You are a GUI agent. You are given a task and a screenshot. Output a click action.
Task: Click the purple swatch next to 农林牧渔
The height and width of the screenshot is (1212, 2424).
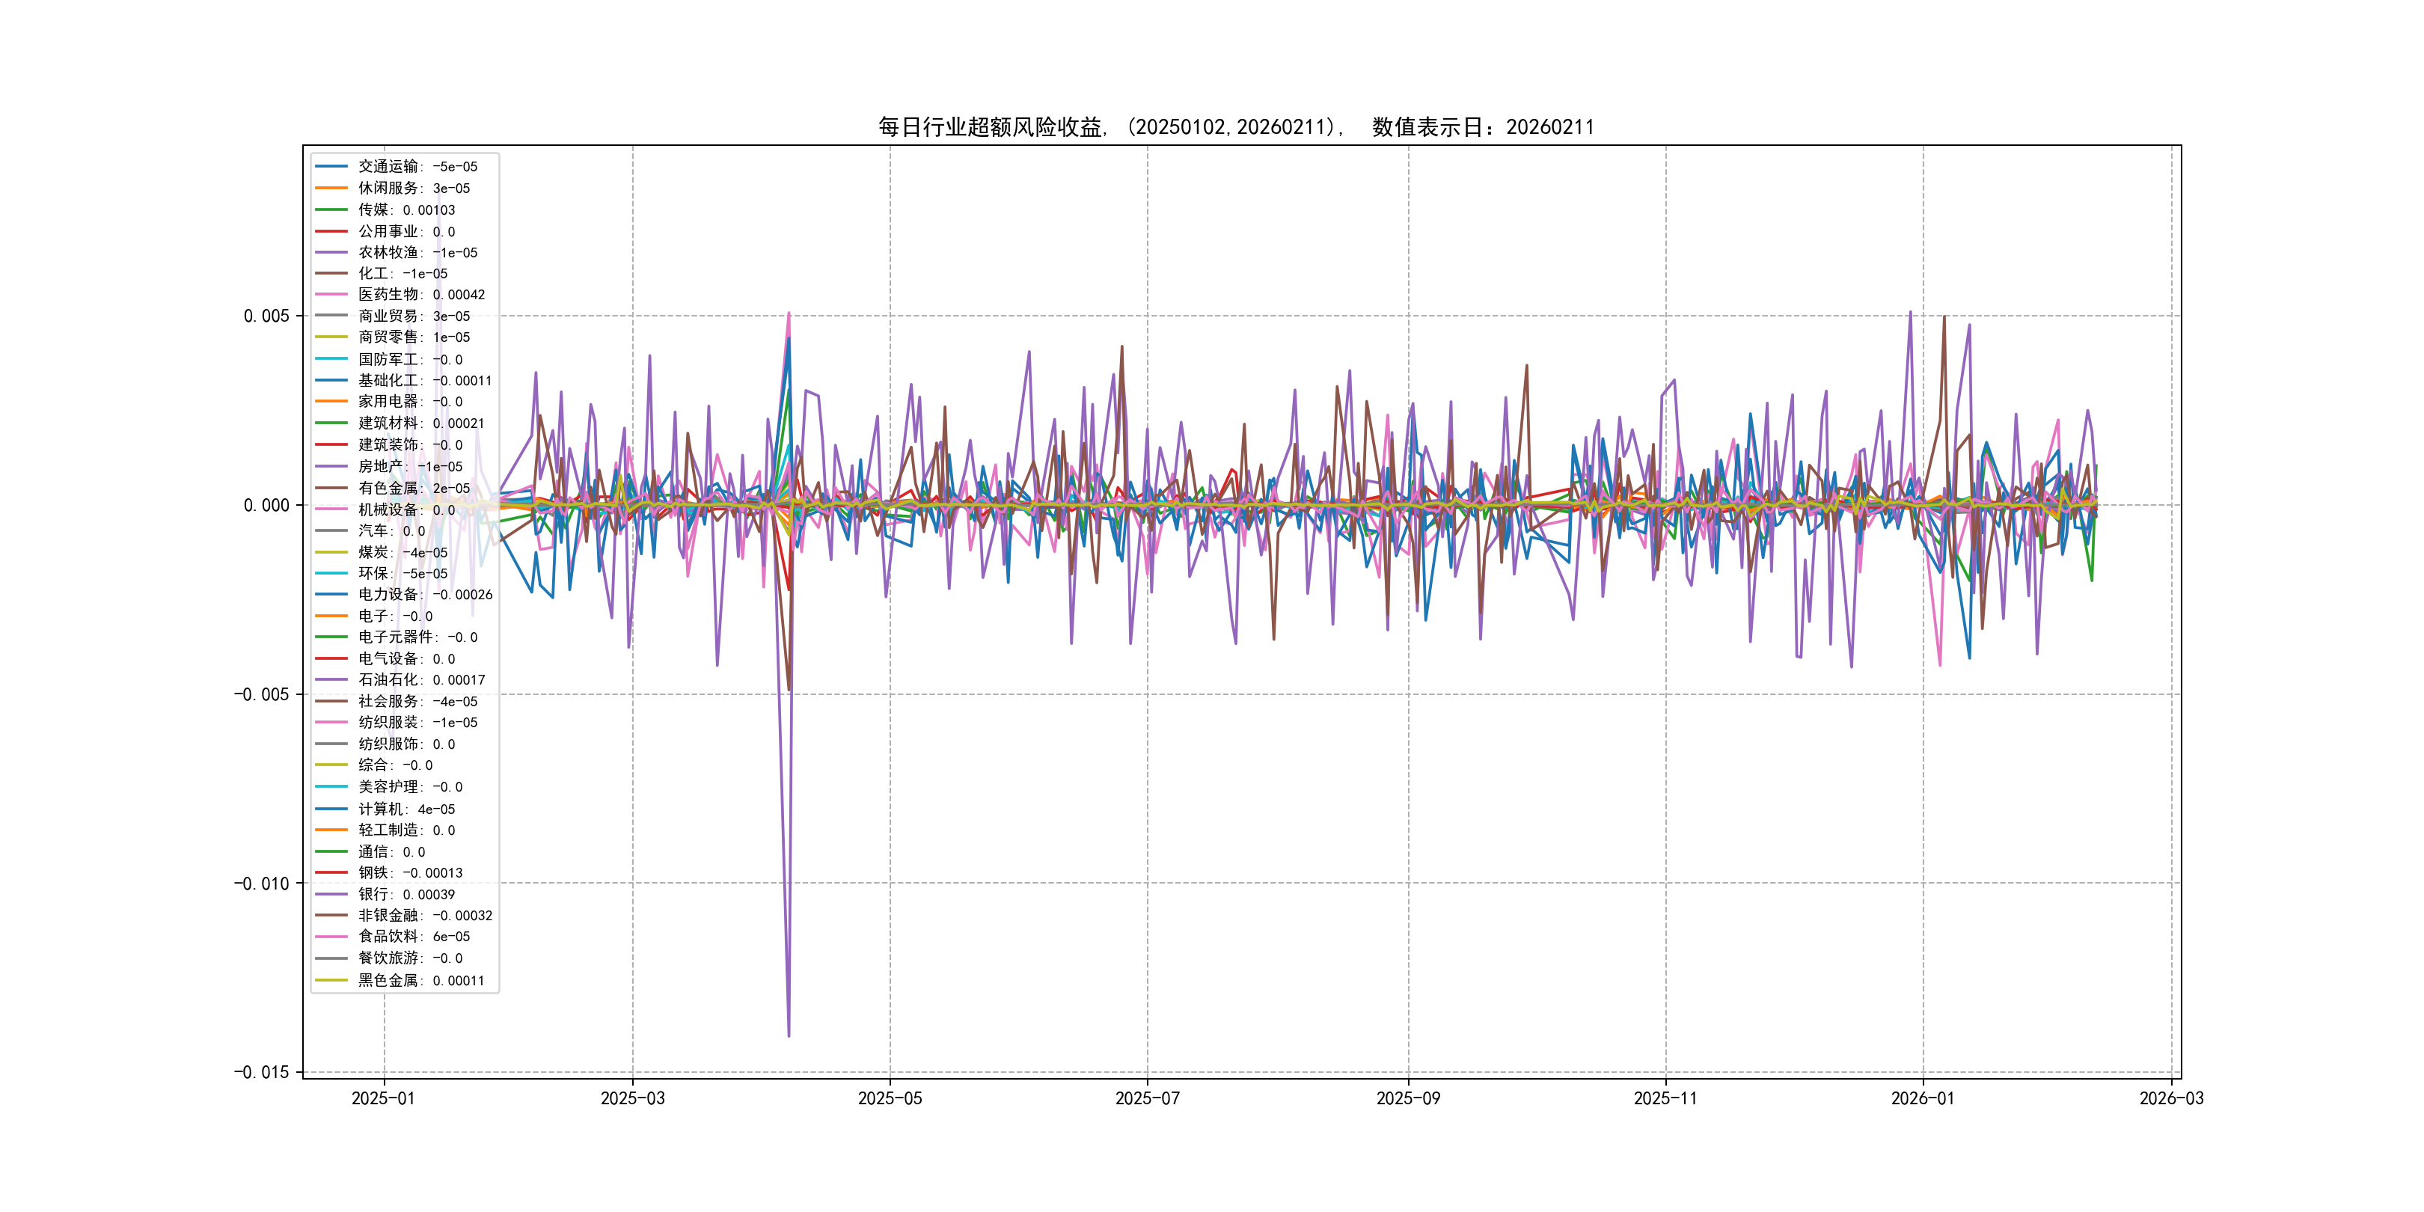(331, 252)
